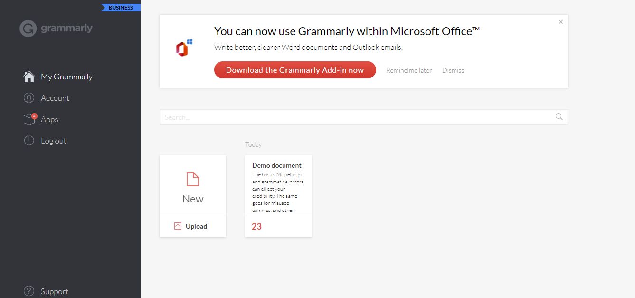
Task: Click the Microsoft Office logo icon
Action: point(184,48)
